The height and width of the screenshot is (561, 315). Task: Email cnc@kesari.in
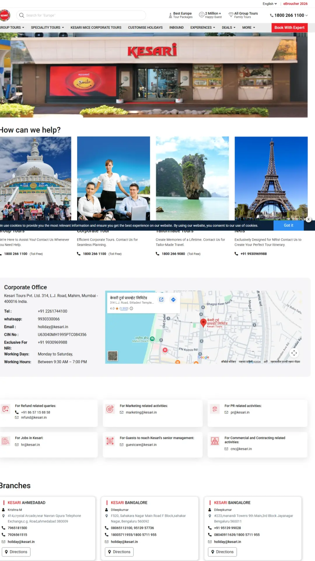click(241, 449)
